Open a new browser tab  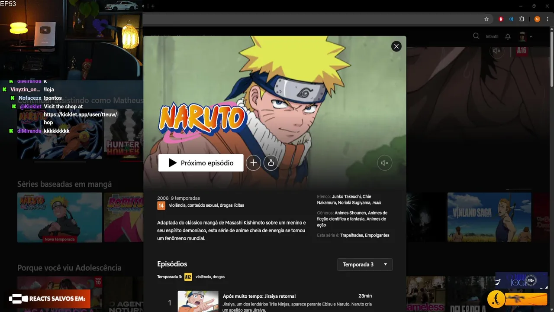[153, 6]
